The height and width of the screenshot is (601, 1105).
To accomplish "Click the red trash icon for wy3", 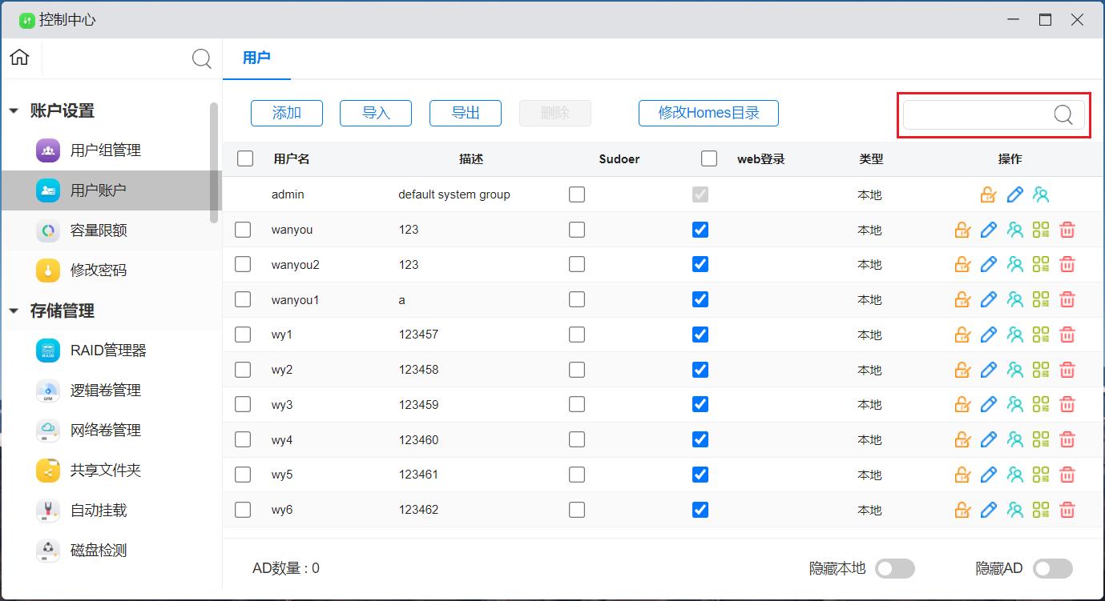I will tap(1067, 405).
